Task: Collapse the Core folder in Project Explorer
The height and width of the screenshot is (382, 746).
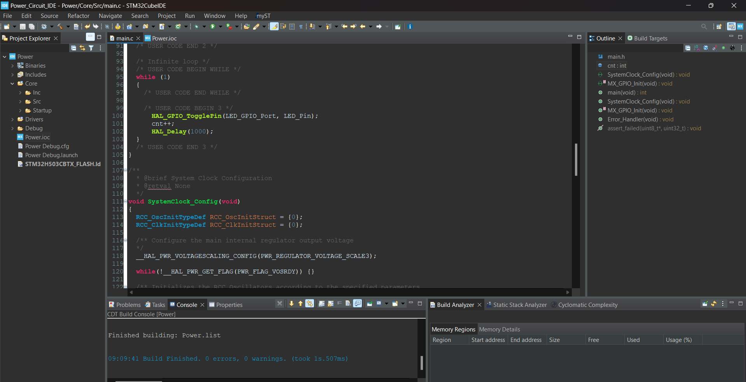Action: pyautogui.click(x=13, y=83)
